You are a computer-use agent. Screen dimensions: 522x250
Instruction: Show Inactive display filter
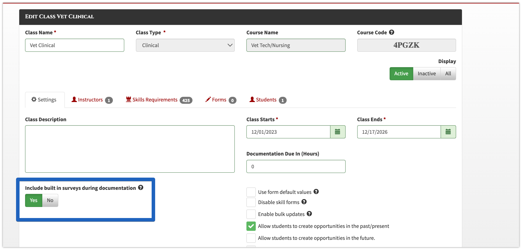[x=427, y=74]
